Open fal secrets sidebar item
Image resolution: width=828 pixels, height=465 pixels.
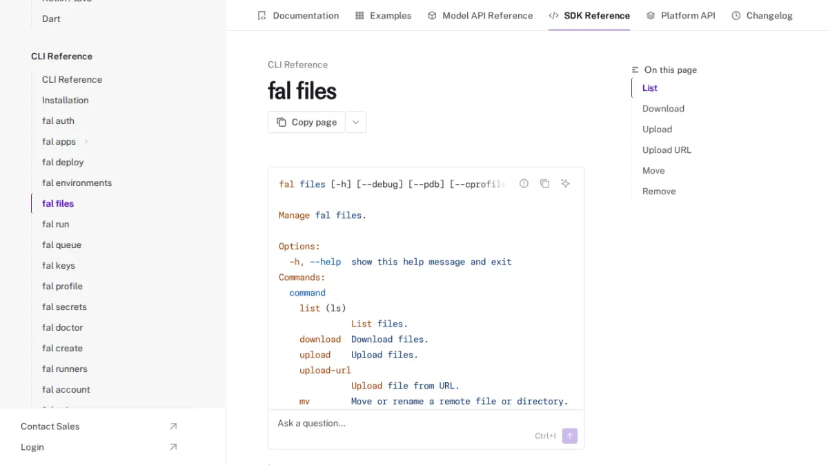click(64, 307)
